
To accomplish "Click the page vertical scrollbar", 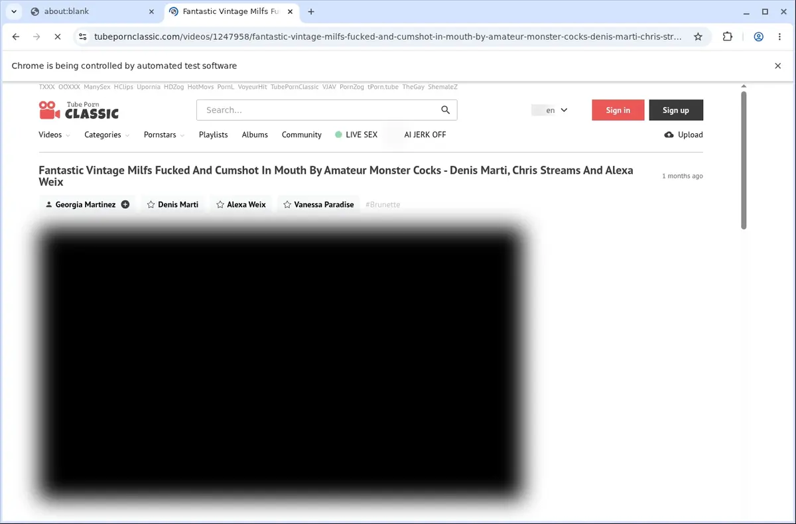I will pos(744,159).
